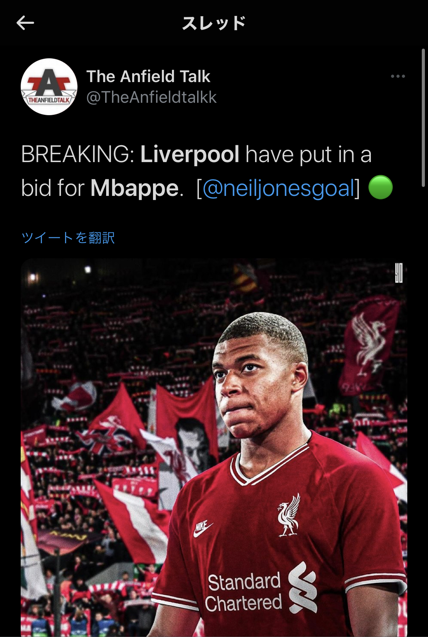
Task: Click the bold word Mbappe in tweet
Action: (135, 188)
